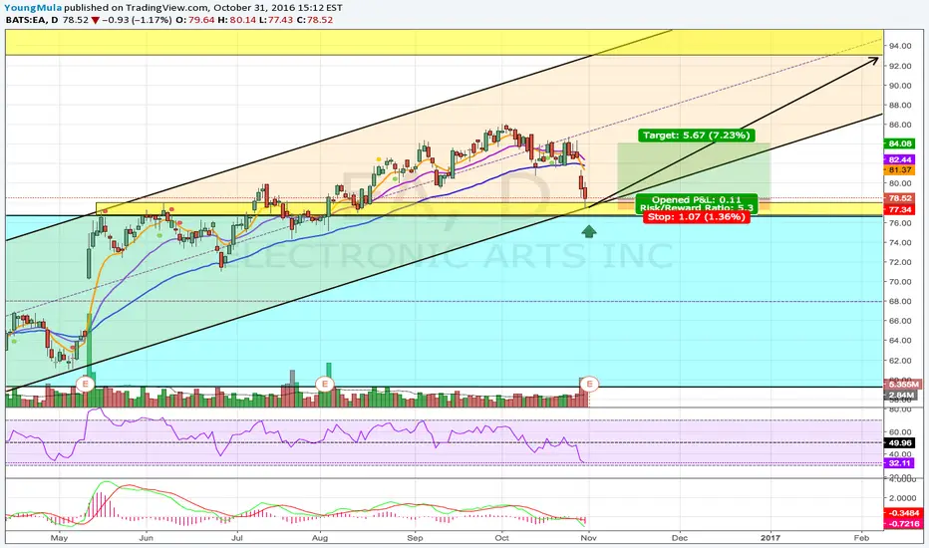The image size is (929, 548).
Task: Click the BATS:EA, D symbol label
Action: click(32, 20)
